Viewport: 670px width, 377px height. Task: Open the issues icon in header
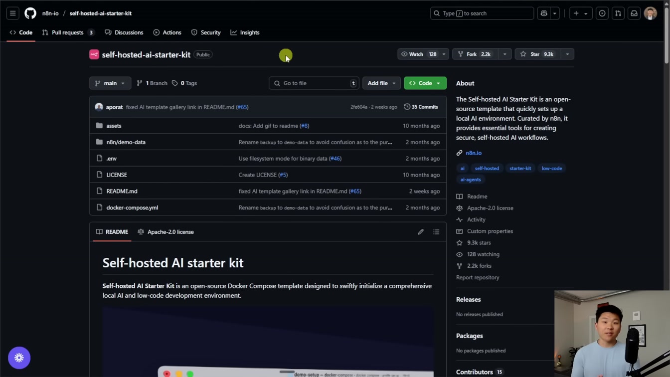(x=602, y=13)
